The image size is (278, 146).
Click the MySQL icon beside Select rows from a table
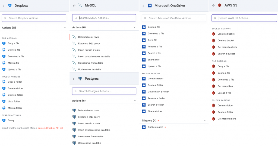[x=74, y=63]
